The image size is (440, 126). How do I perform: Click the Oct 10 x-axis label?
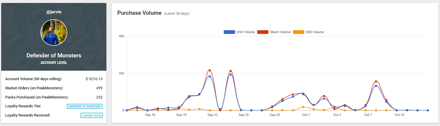pyautogui.click(x=399, y=115)
